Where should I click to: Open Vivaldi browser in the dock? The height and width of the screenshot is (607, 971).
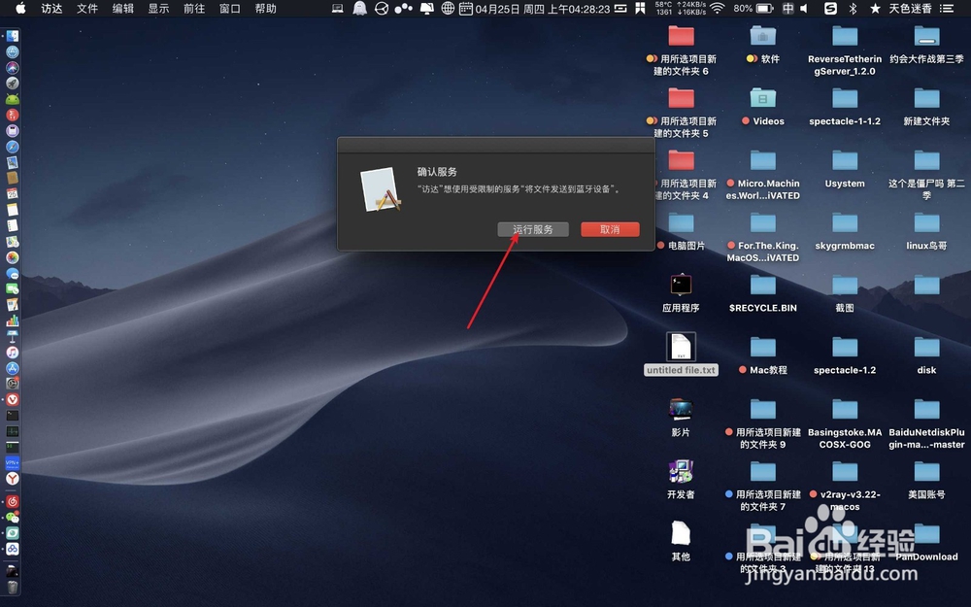click(13, 399)
